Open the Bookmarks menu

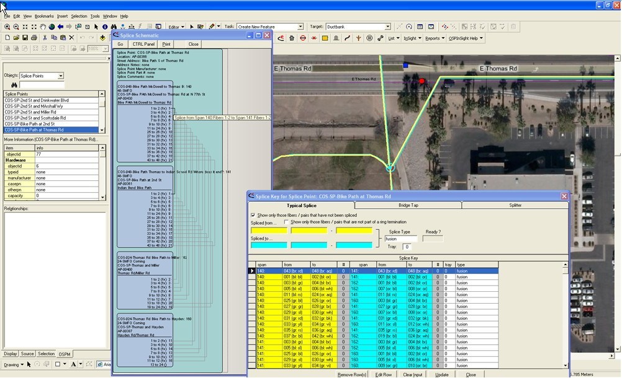[x=44, y=16]
